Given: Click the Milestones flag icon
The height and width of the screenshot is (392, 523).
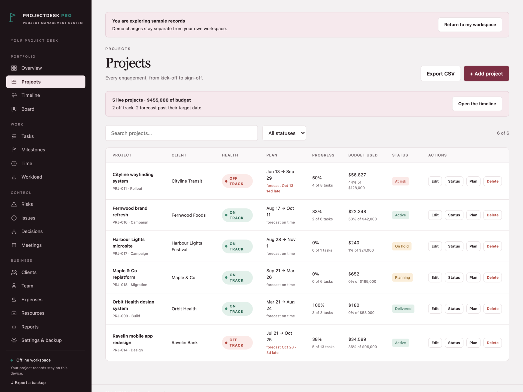Looking at the screenshot, I should [14, 150].
